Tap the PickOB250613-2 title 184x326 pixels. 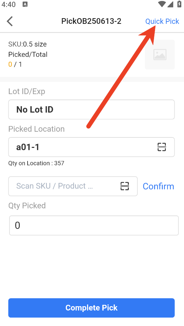(x=91, y=21)
